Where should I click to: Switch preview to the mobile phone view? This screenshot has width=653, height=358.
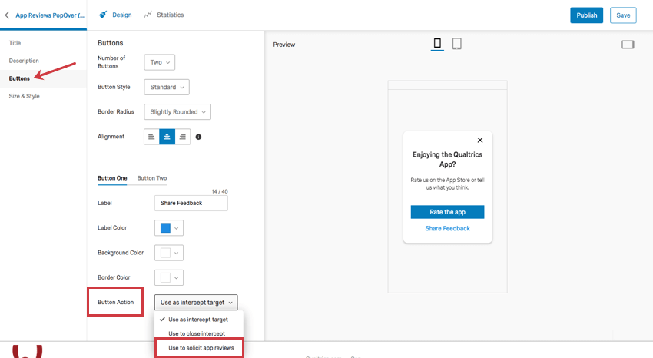point(437,43)
